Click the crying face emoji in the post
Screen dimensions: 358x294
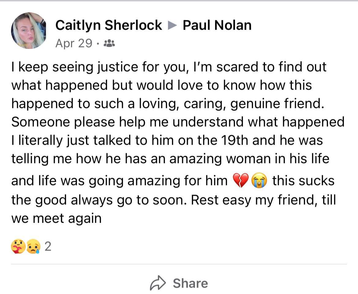point(259,181)
